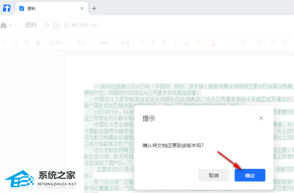The image size is (294, 193).
Task: Click the 确认将文档还原到该版本吗? message
Action: pyautogui.click(x=173, y=145)
